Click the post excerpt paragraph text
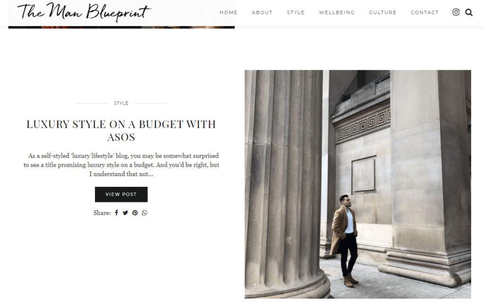The image size is (484, 302). point(121,165)
